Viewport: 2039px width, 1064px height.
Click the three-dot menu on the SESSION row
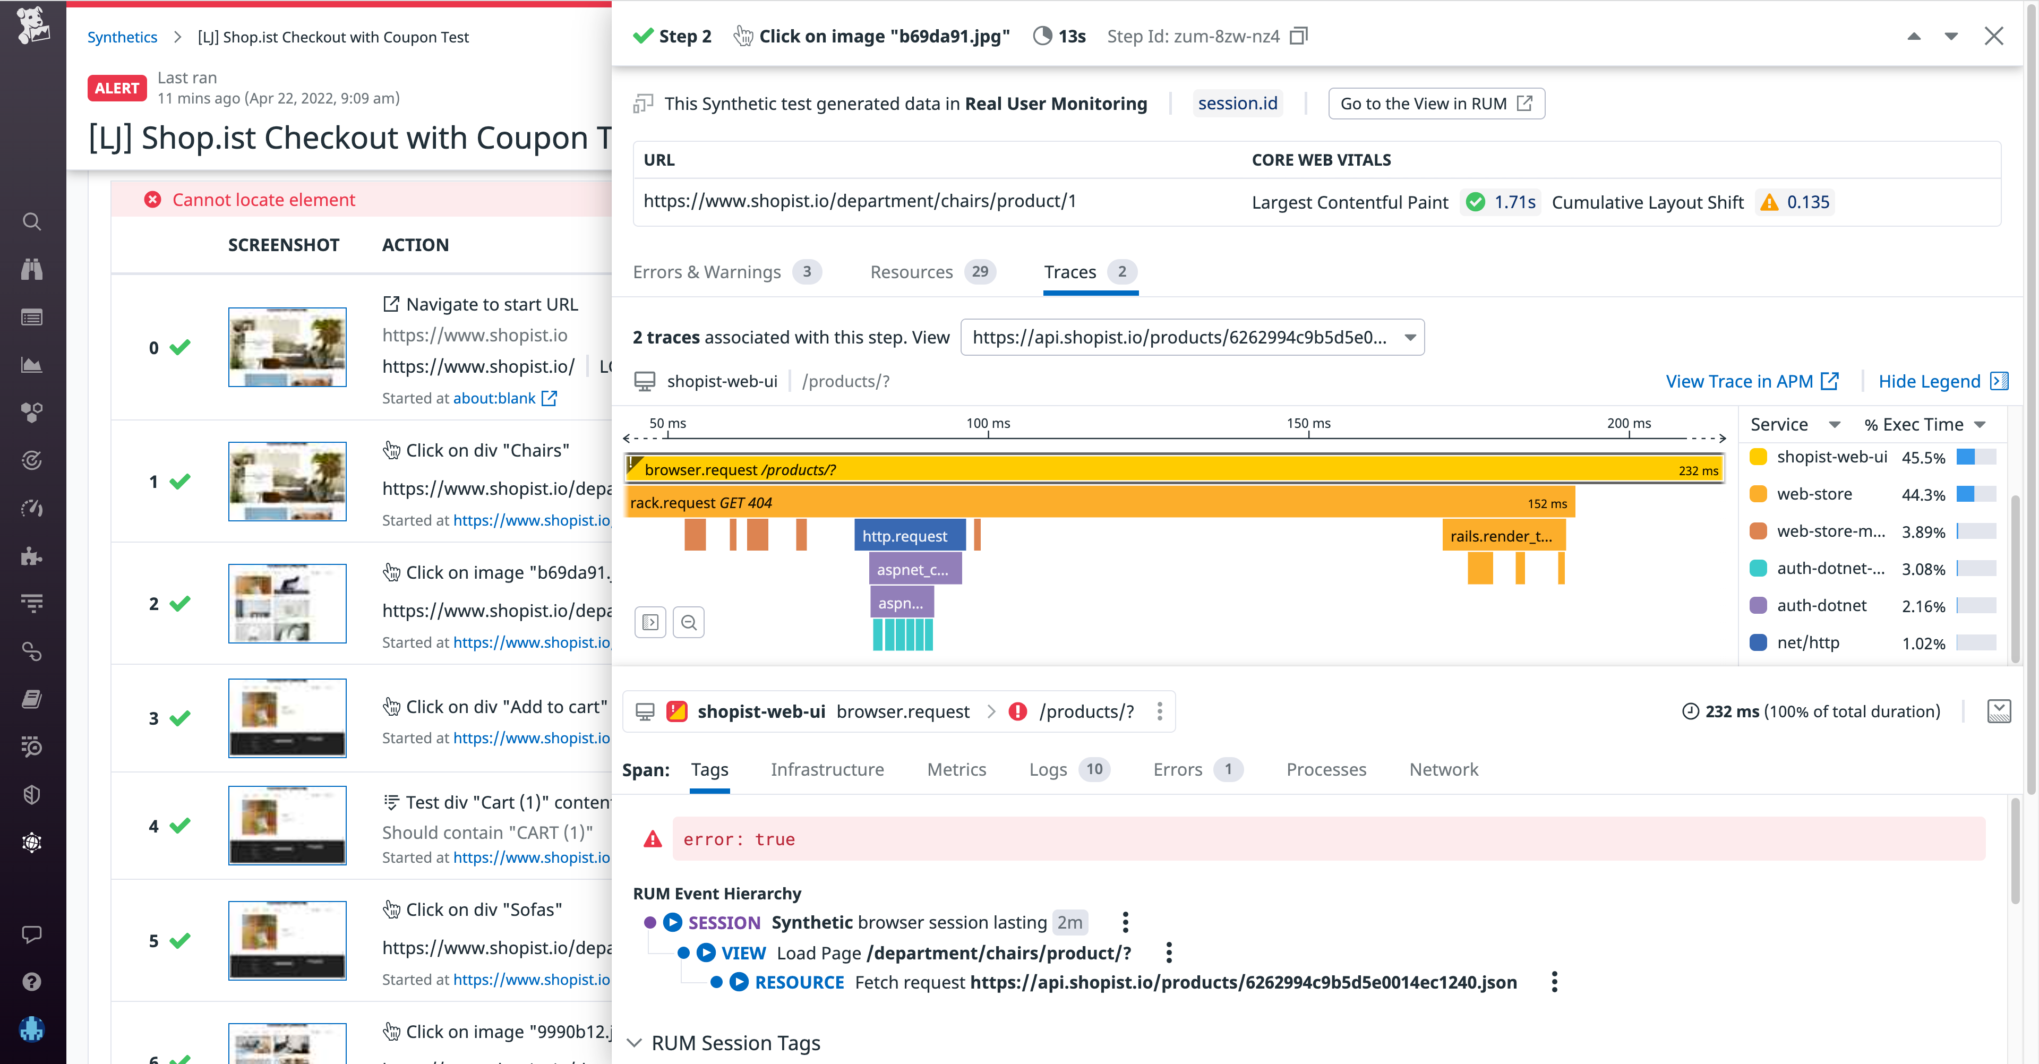tap(1125, 922)
